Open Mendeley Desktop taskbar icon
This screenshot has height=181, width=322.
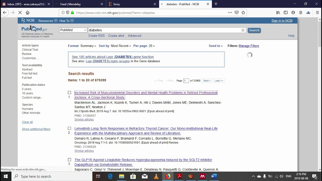(202, 176)
